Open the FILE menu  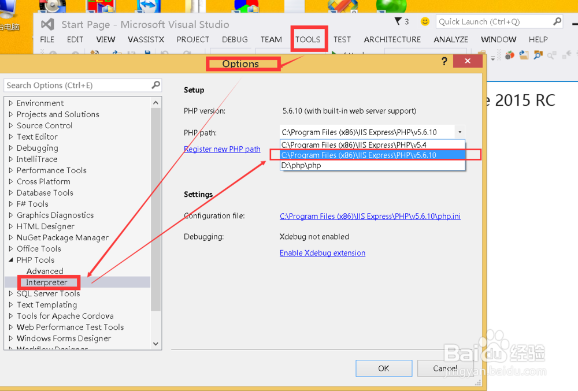pos(47,39)
